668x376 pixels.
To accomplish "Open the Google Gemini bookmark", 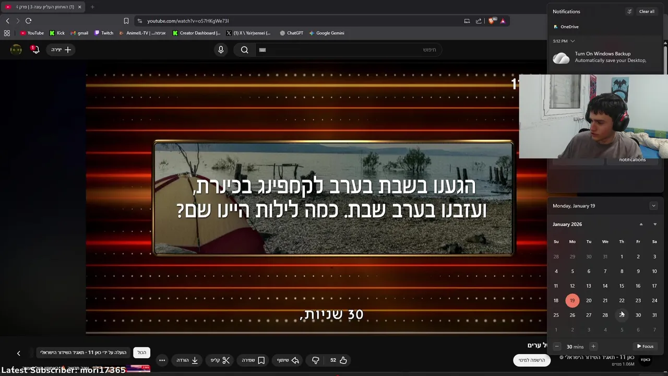I will (326, 33).
